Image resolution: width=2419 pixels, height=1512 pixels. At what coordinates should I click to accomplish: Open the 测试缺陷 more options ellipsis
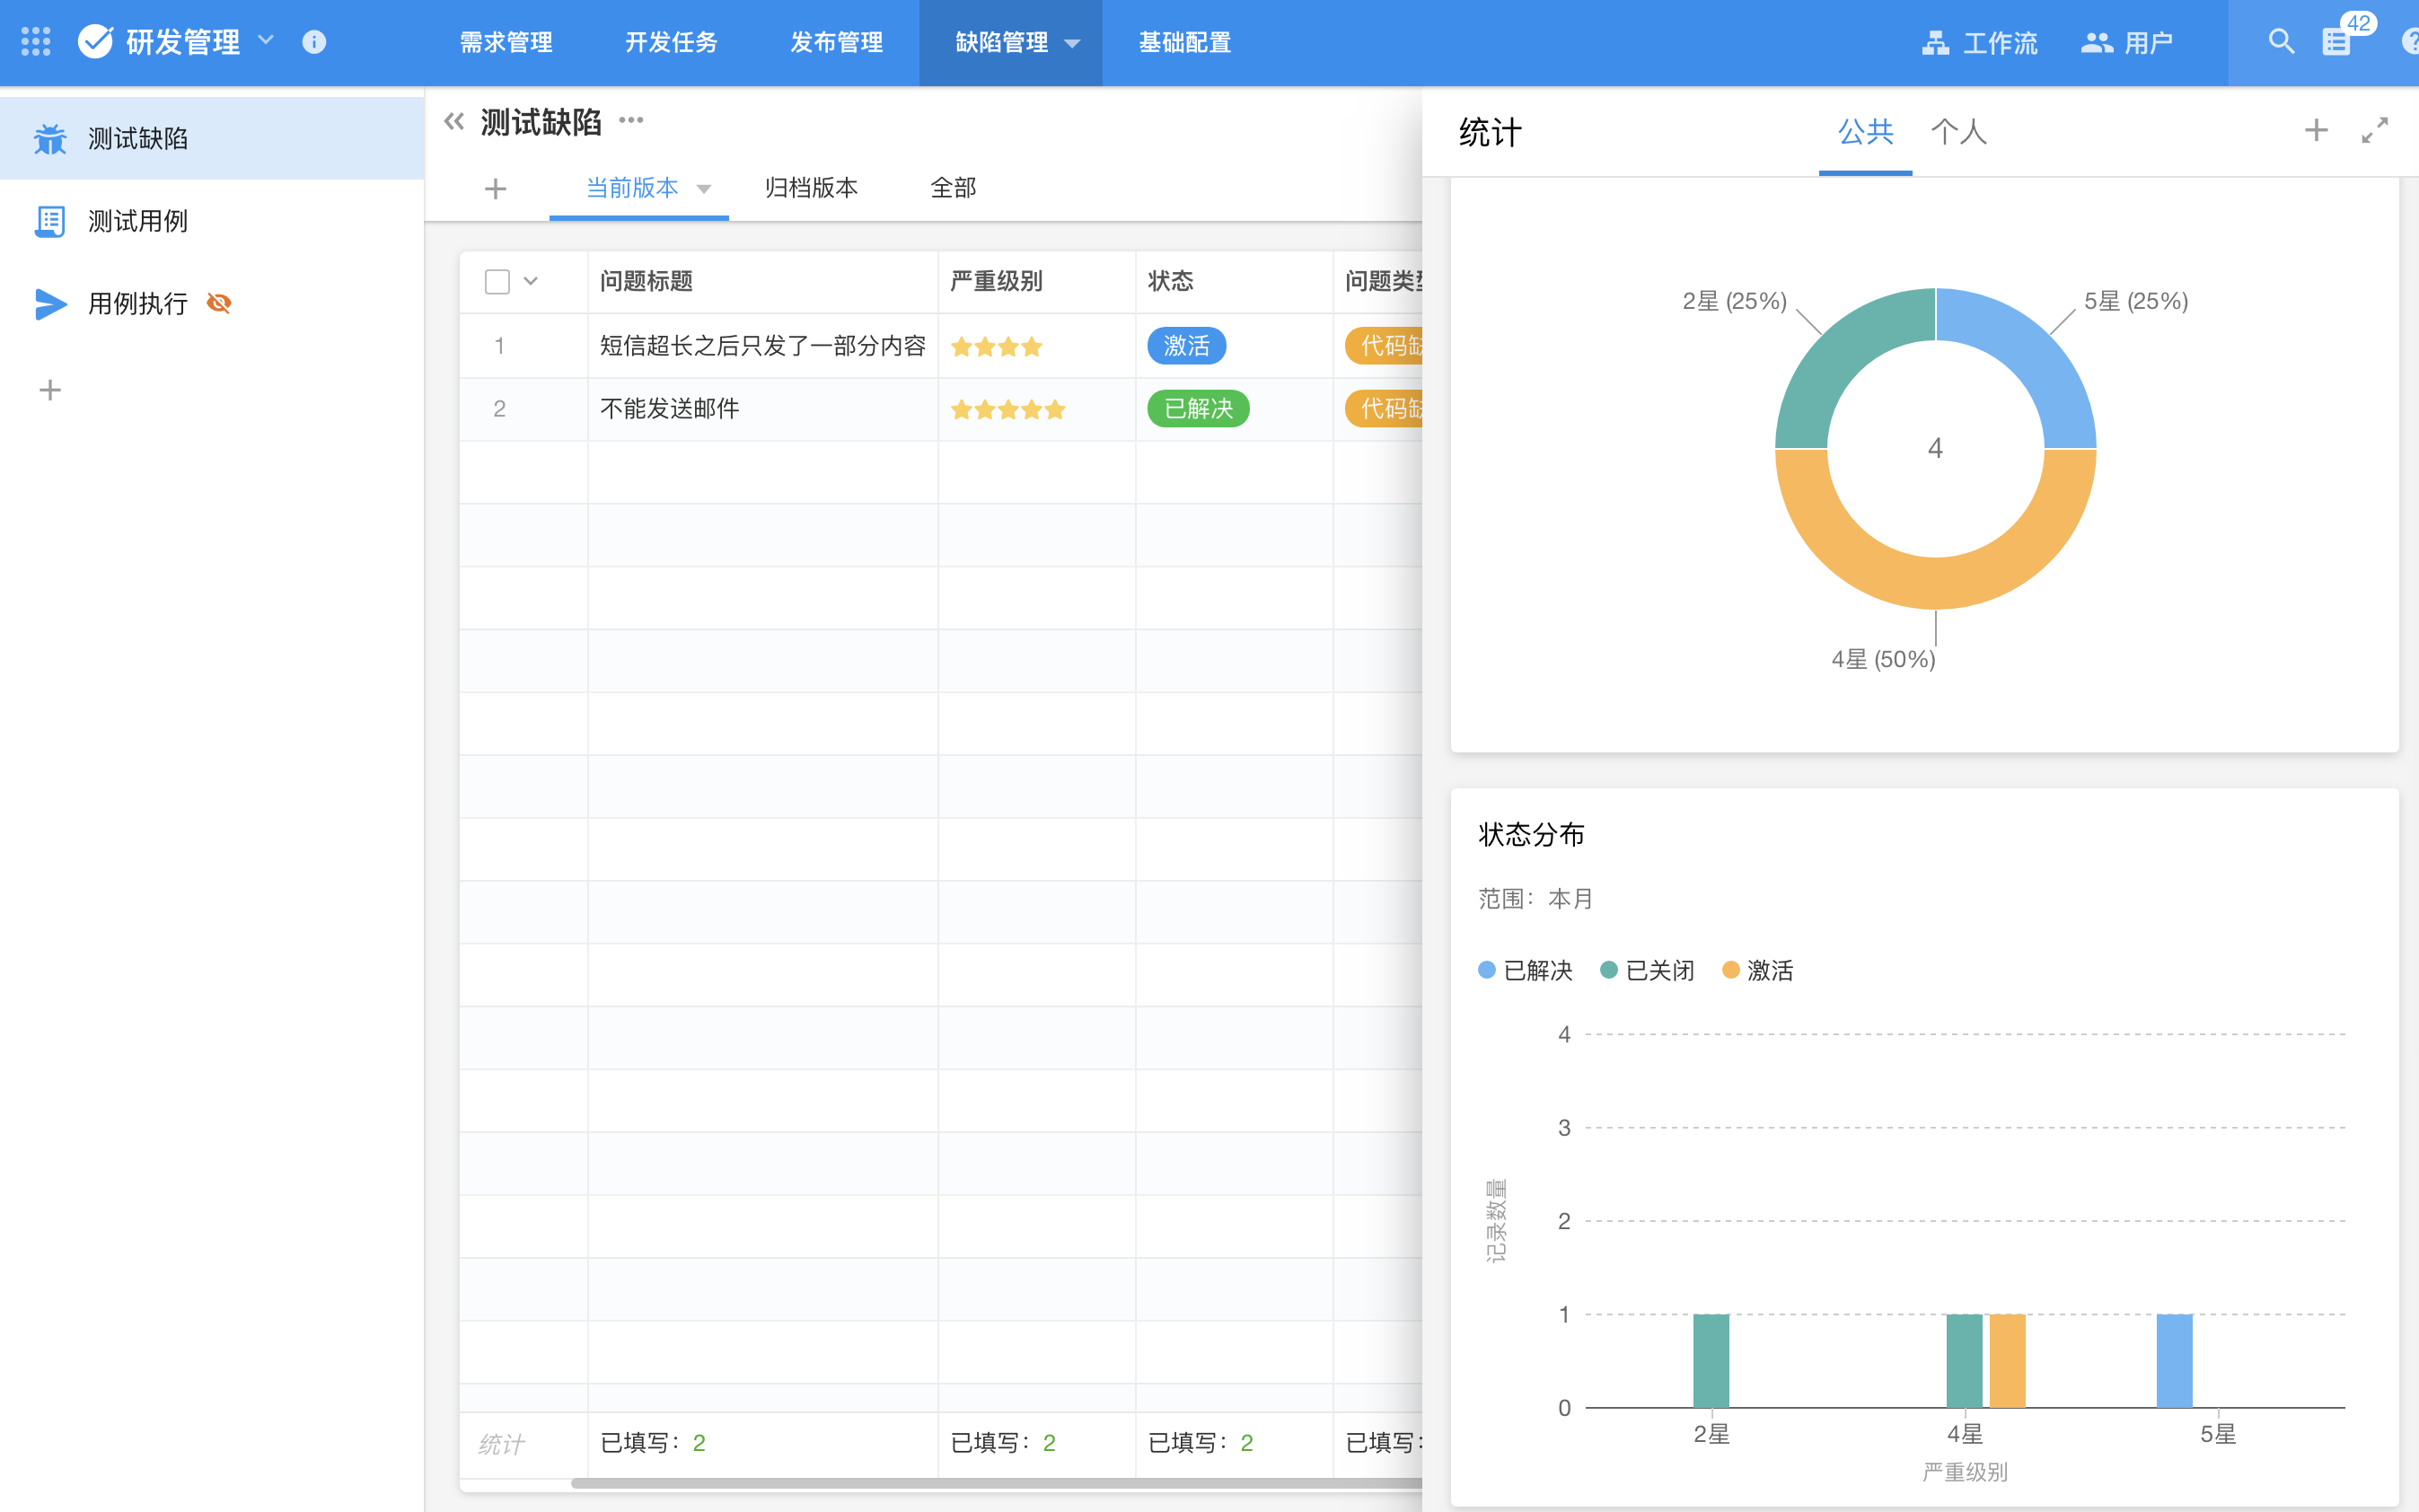click(631, 120)
